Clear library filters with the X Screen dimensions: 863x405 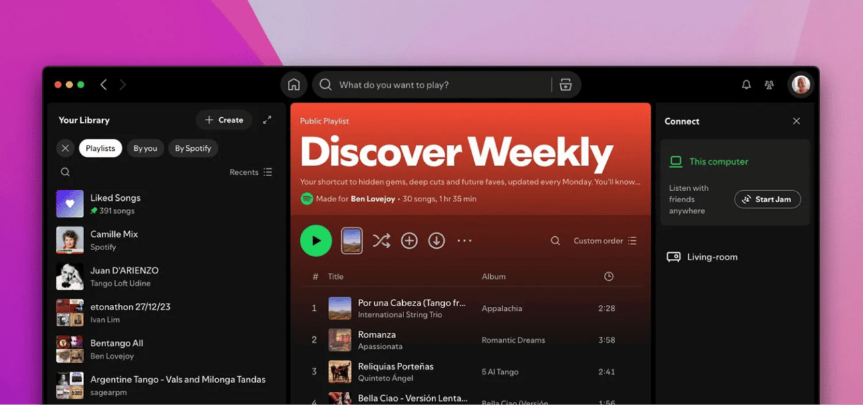coord(65,148)
